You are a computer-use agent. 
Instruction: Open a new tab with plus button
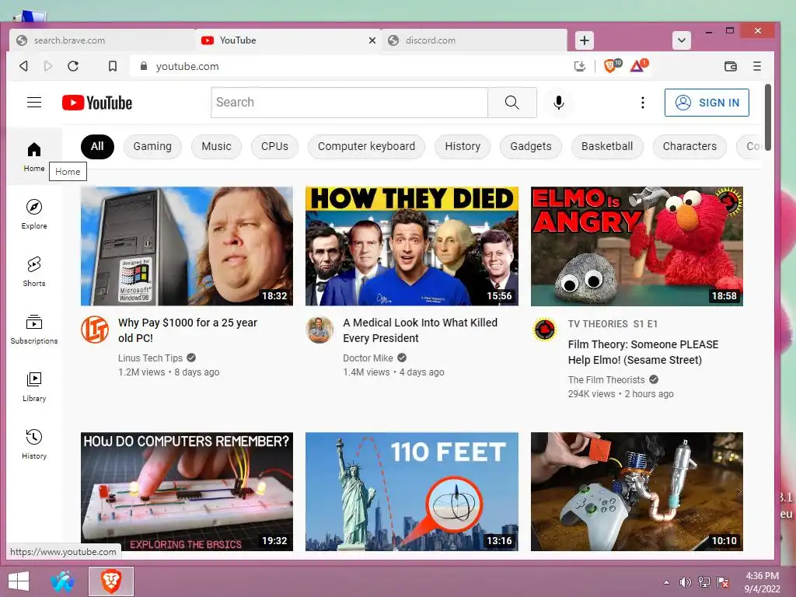click(x=585, y=40)
